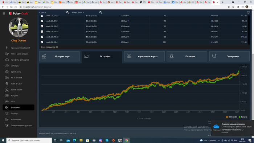Open the Соперники tab
254x143 pixels.
(229, 56)
